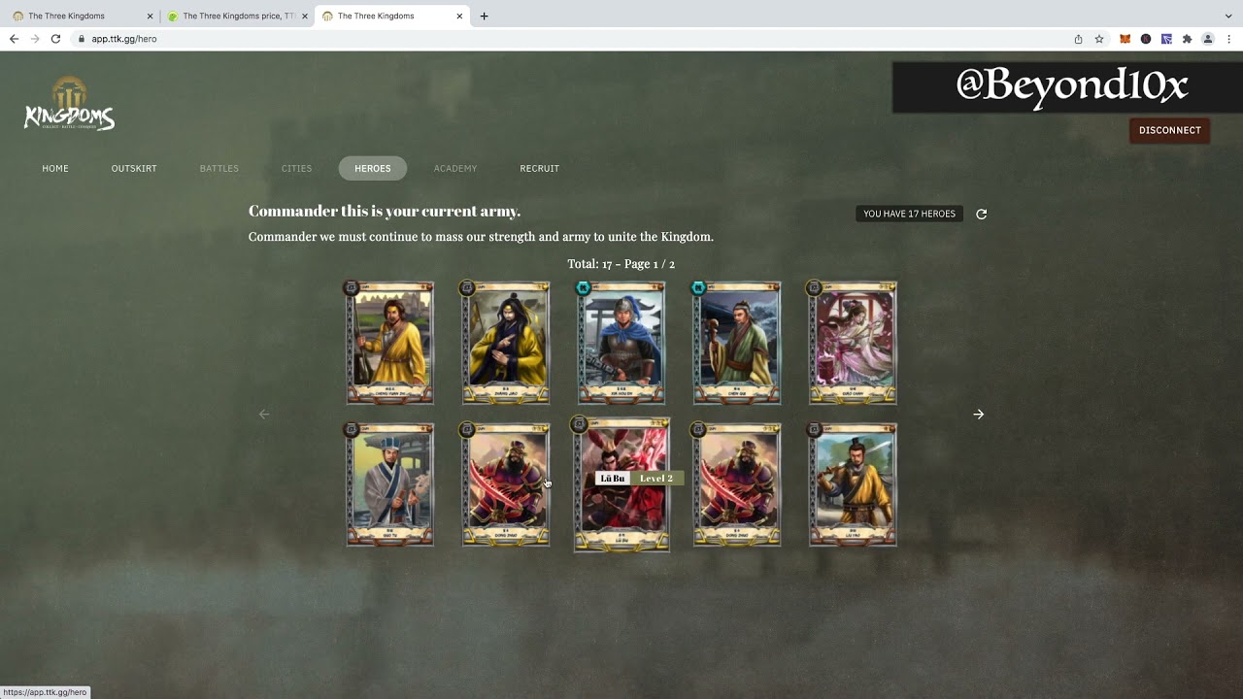
Task: Open the ACADEMY menu item
Action: pyautogui.click(x=455, y=168)
